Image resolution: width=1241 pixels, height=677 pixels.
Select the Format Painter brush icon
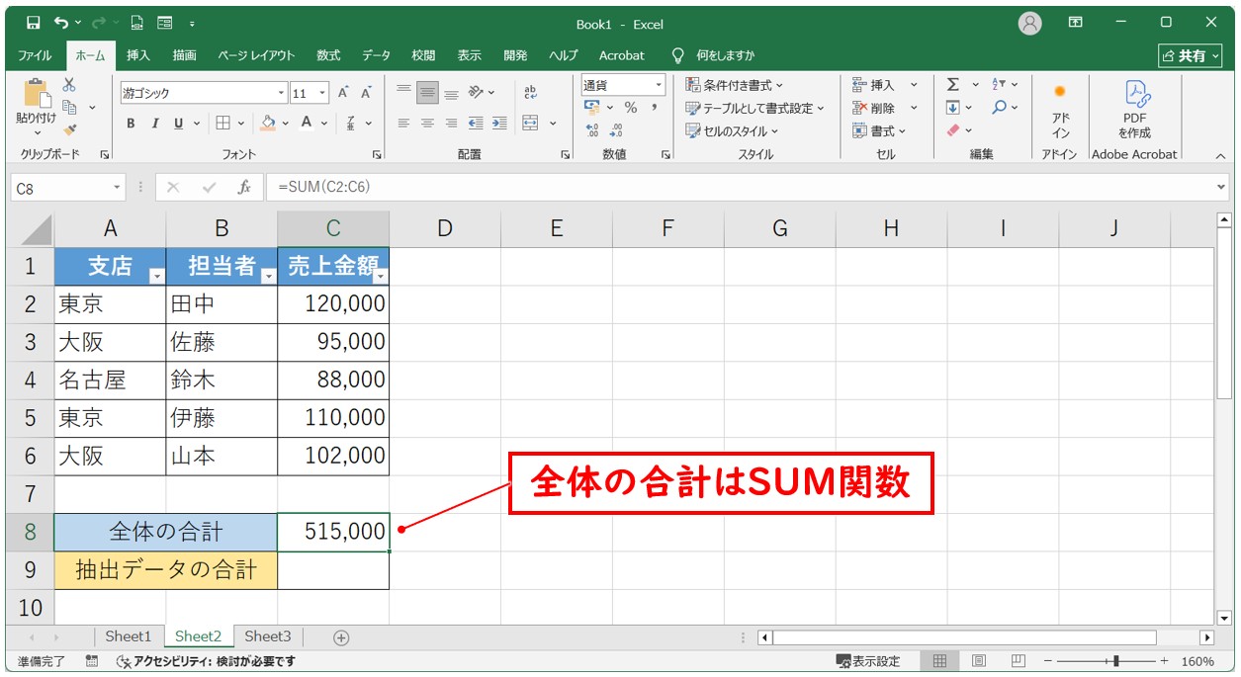pyautogui.click(x=69, y=129)
